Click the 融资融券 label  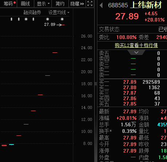point(32,12)
